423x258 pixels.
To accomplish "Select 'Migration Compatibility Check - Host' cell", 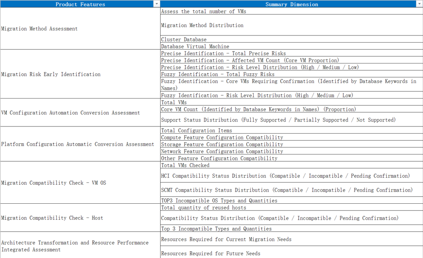I will [80, 218].
